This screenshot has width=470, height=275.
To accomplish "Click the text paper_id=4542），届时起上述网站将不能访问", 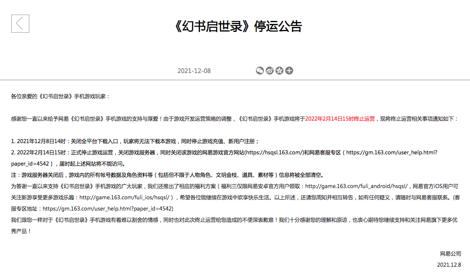I will coord(68,164).
